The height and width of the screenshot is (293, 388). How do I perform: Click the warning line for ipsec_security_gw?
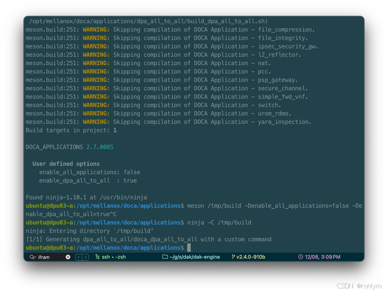pos(172,46)
